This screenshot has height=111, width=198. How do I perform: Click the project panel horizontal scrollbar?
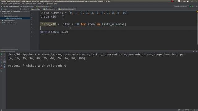[x=9, y=49]
